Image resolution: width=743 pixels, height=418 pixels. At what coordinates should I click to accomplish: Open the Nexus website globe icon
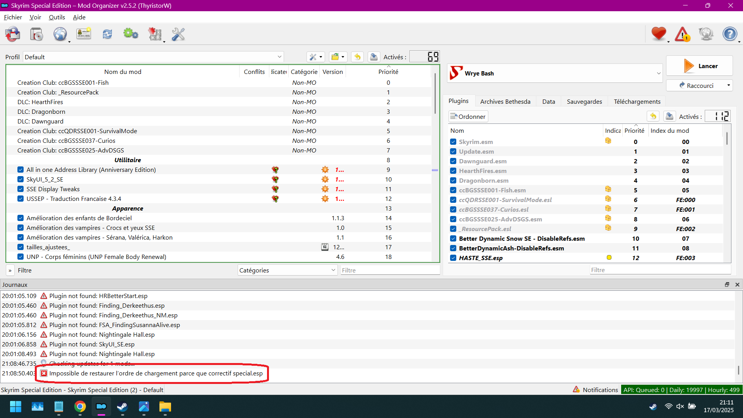tap(60, 34)
